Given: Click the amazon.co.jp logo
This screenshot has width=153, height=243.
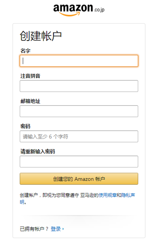Looking at the screenshot, I should pyautogui.click(x=79, y=10).
